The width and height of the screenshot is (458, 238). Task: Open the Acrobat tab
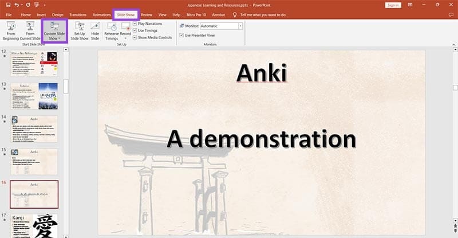(219, 15)
